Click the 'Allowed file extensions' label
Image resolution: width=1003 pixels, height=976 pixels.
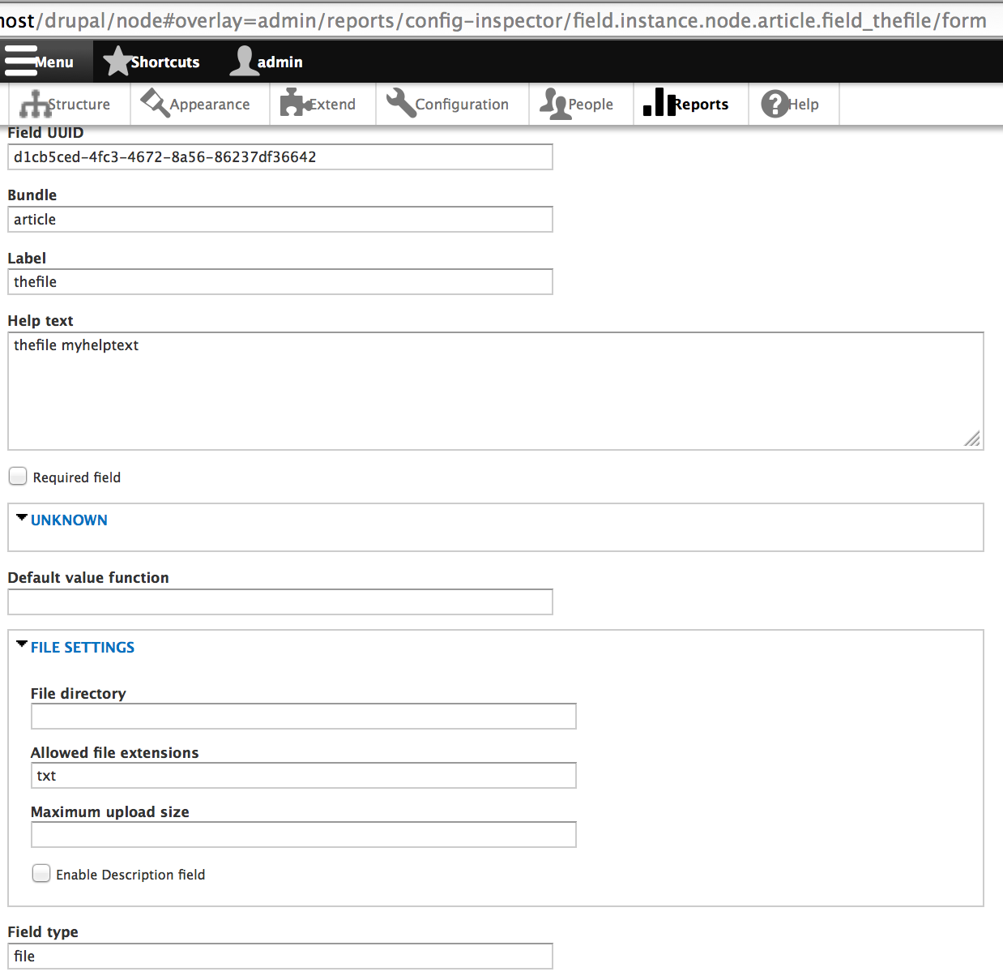click(x=115, y=753)
